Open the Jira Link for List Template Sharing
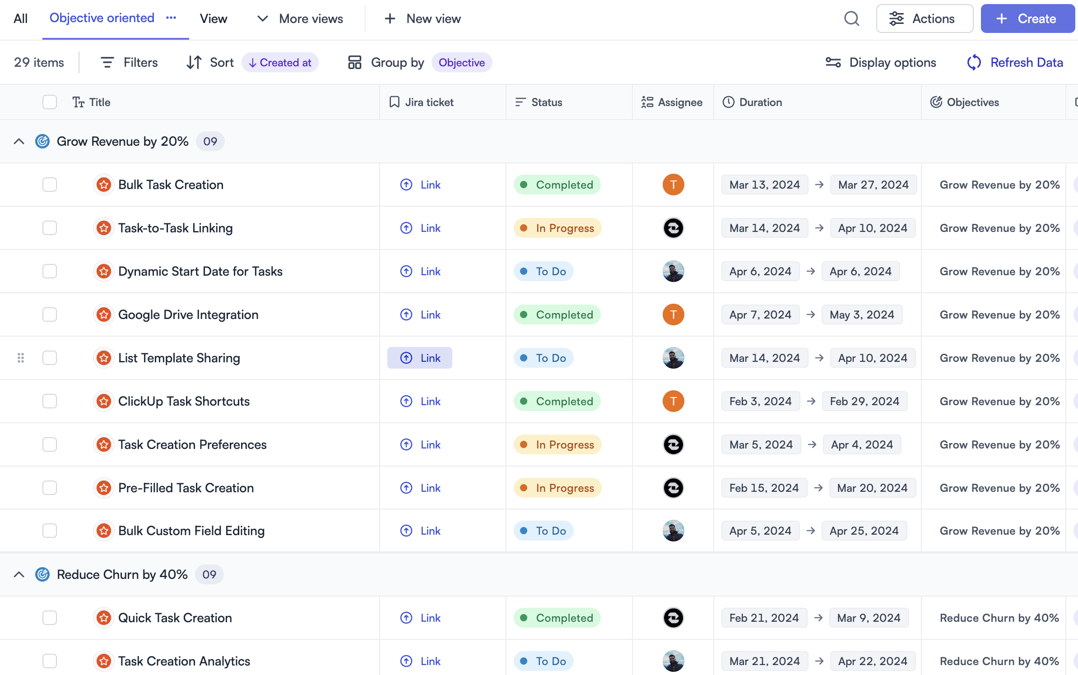 420,358
